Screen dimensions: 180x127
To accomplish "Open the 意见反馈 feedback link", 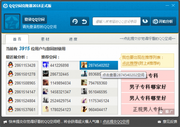I will click(170, 122).
